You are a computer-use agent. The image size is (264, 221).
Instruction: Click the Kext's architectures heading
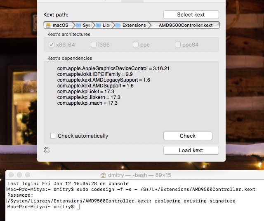[x=69, y=34]
